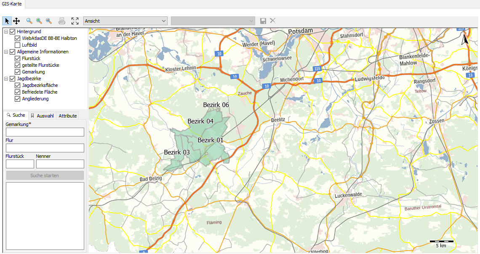The image size is (480, 254).
Task: Click the magnifier zoom tool
Action: (29, 21)
